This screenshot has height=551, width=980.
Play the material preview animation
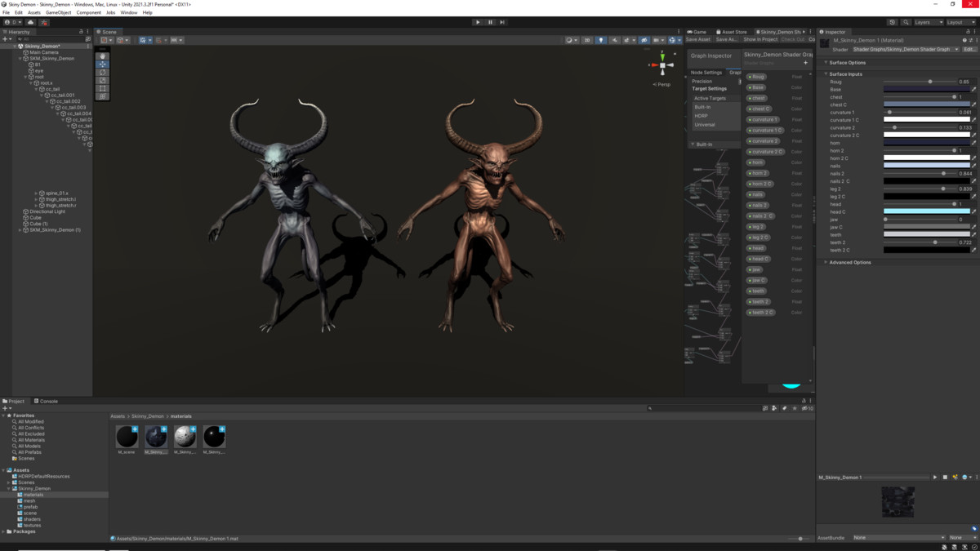click(x=935, y=478)
